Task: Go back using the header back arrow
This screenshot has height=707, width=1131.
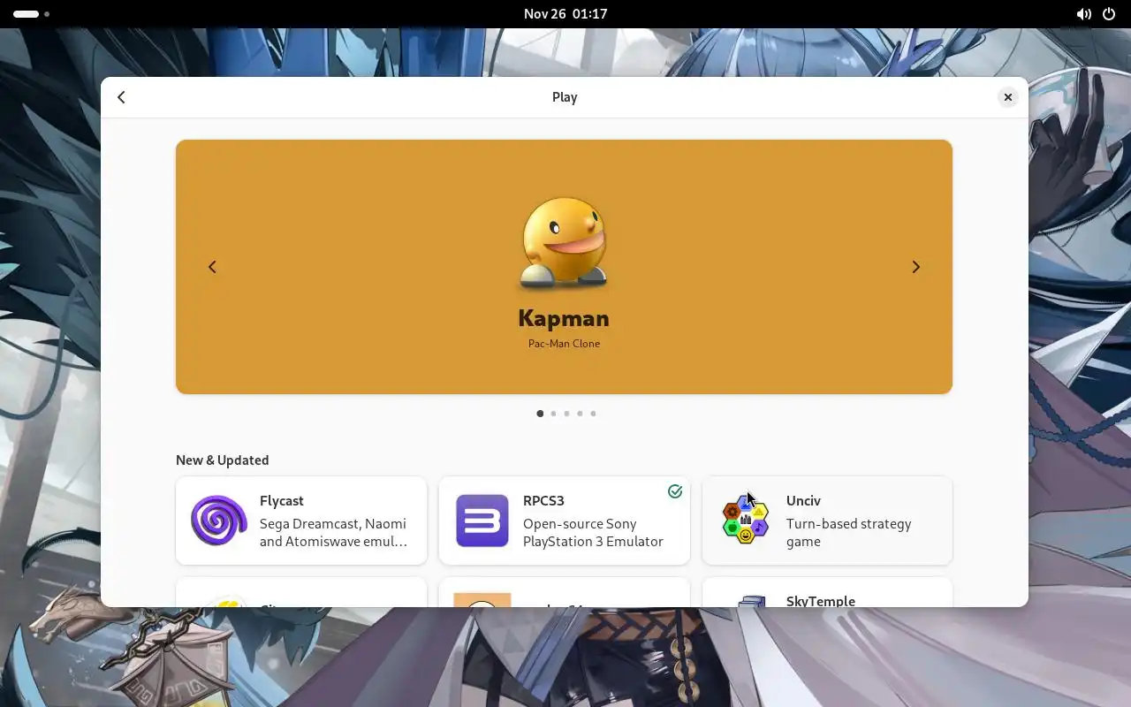Action: (122, 97)
